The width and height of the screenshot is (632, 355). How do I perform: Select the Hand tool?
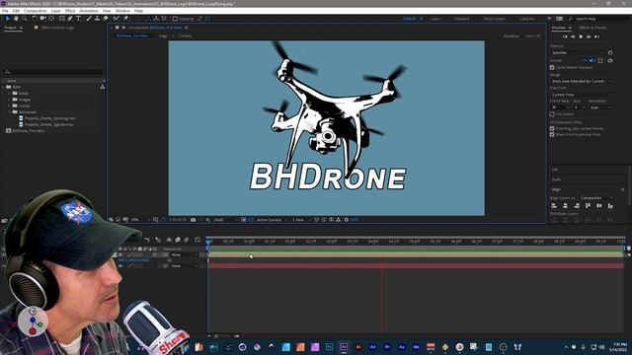16,19
